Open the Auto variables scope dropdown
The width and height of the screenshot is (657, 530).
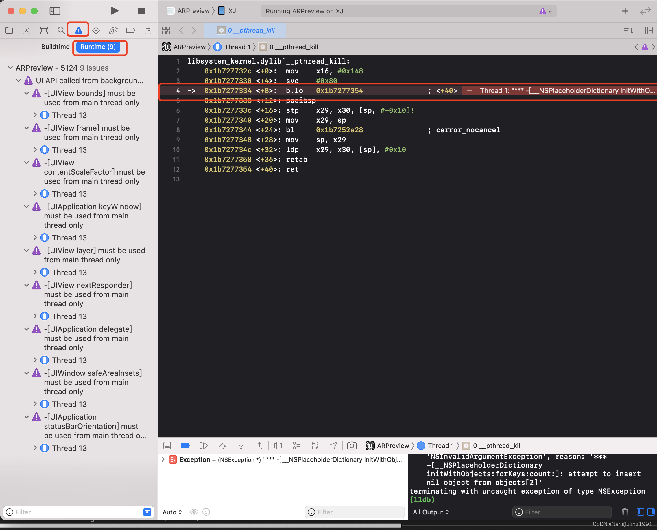pos(172,512)
